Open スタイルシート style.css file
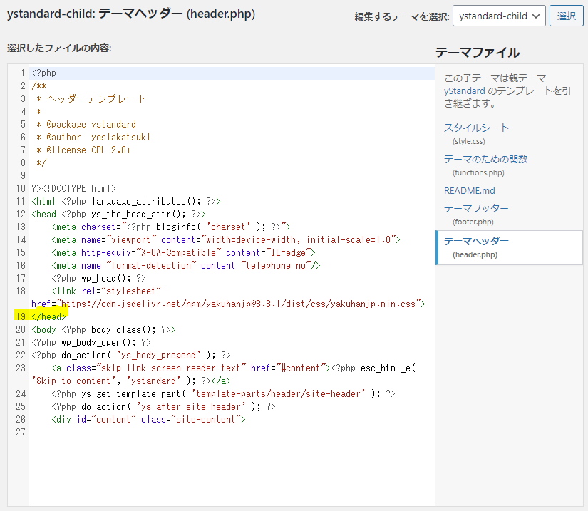This screenshot has height=511, width=588. tap(476, 128)
